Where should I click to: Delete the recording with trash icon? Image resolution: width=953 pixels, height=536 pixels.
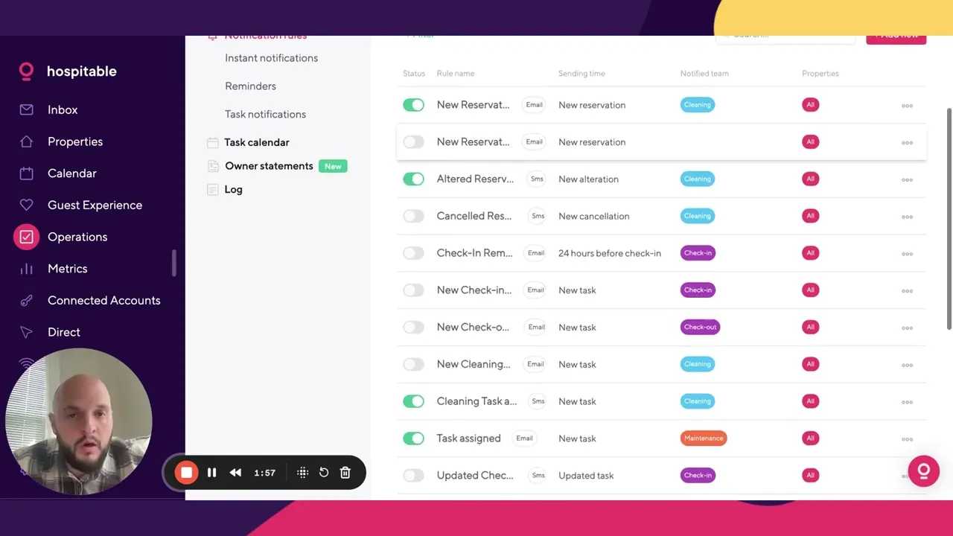pos(345,473)
